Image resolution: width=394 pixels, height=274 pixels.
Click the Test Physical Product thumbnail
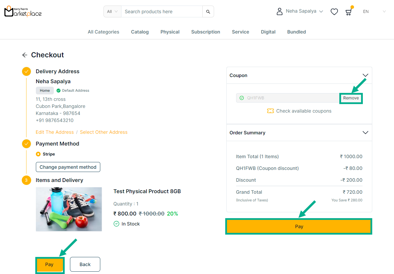pos(69,209)
